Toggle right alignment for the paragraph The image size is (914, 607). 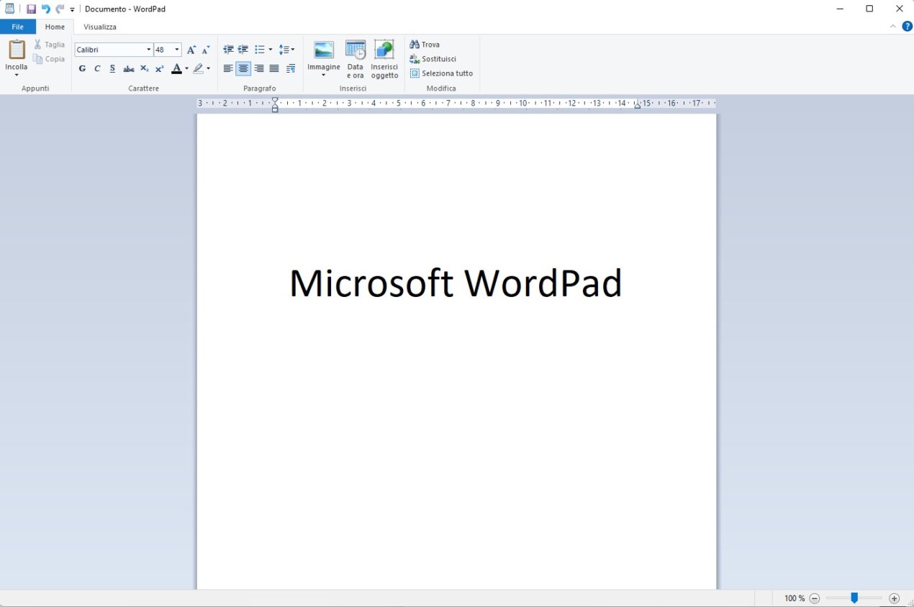click(258, 68)
